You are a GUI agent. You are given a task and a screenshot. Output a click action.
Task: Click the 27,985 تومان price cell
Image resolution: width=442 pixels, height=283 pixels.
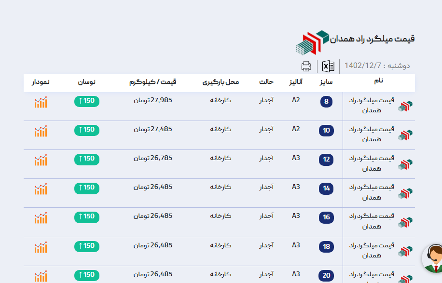pyautogui.click(x=153, y=100)
